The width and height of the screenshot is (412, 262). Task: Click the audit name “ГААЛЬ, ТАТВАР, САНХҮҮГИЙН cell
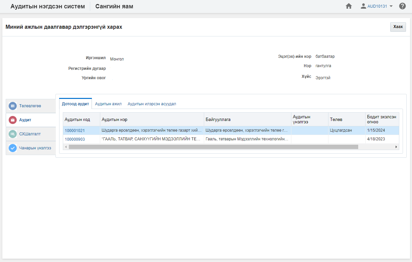(x=152, y=139)
